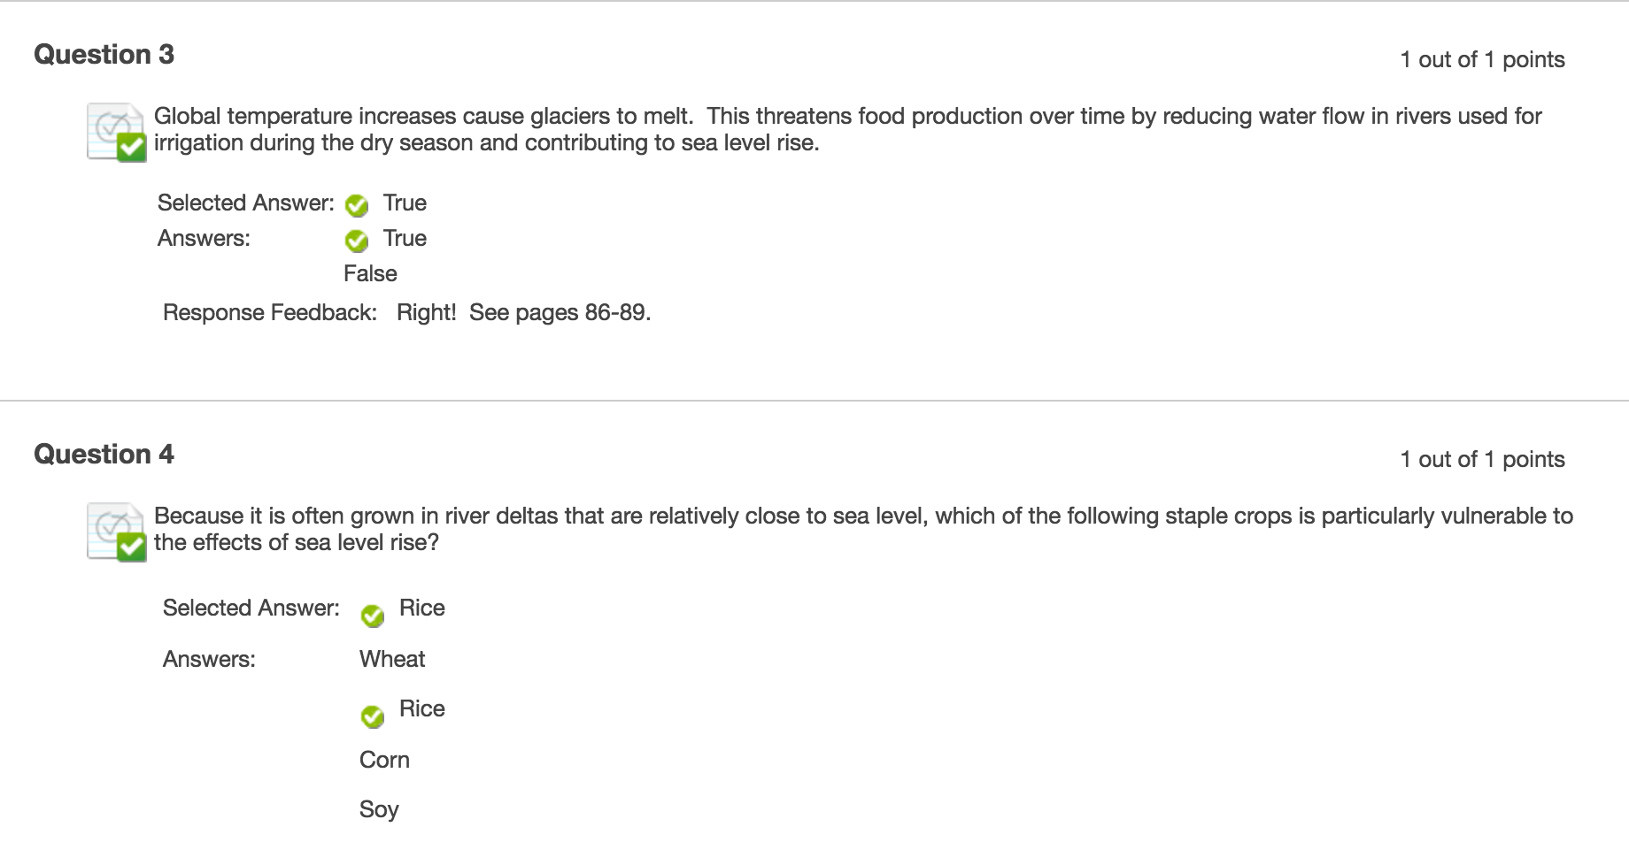Click Question 4's "1 out of 1 points" score
Image resolution: width=1629 pixels, height=865 pixels.
(1482, 460)
